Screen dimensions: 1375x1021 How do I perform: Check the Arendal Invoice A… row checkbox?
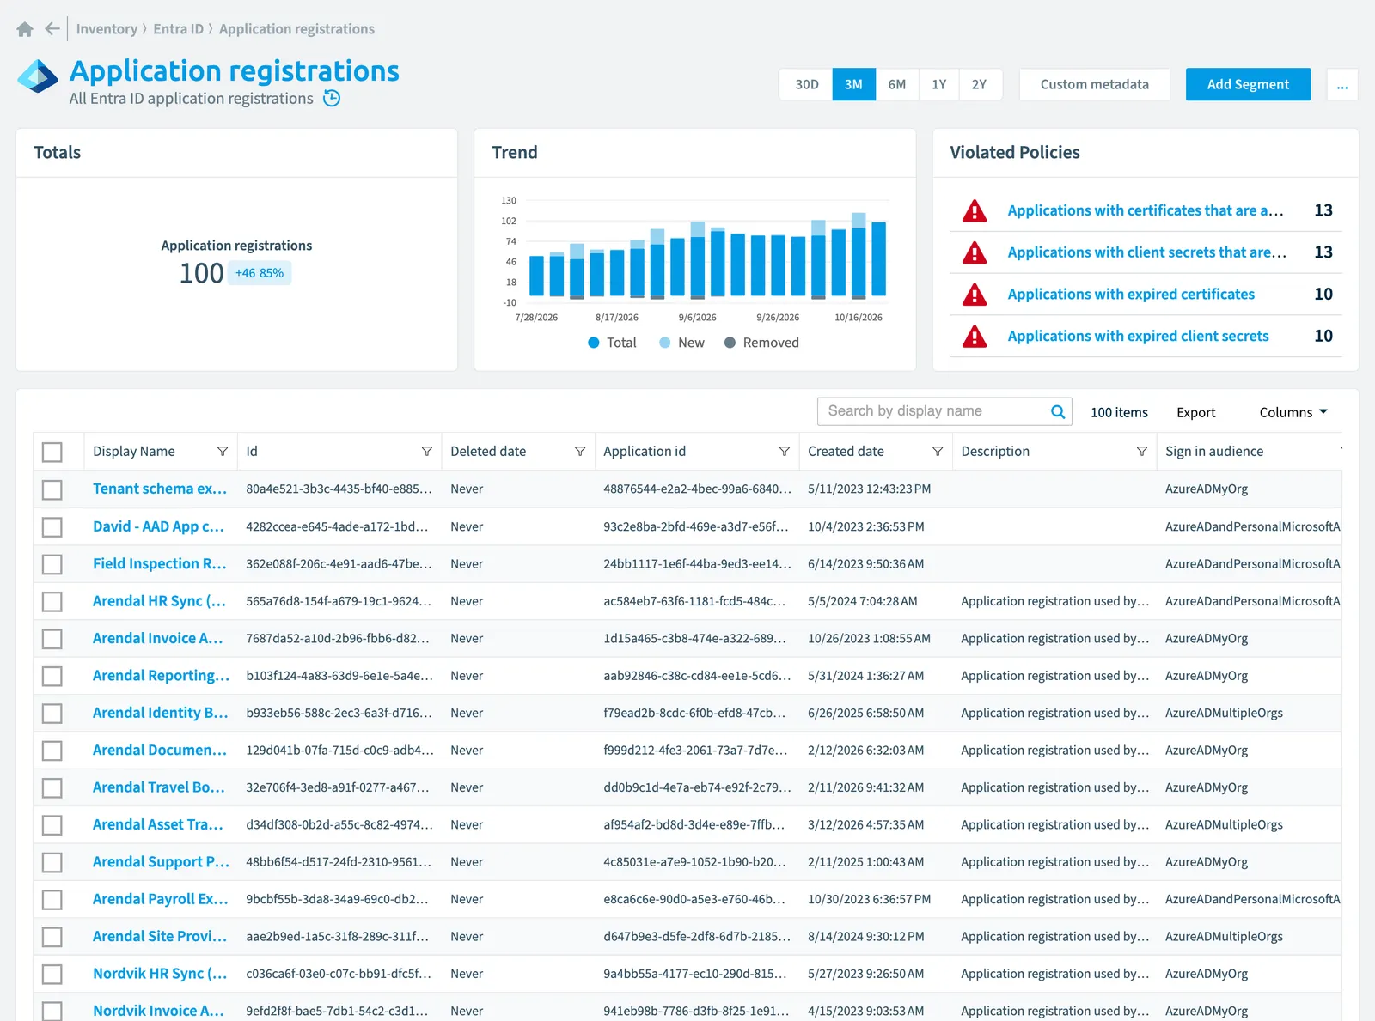(x=52, y=639)
